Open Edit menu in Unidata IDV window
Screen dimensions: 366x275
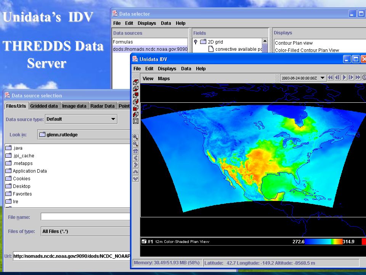pyautogui.click(x=149, y=68)
